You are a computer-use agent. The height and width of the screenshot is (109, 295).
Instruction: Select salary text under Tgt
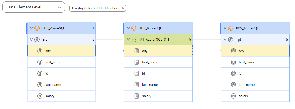(244, 96)
